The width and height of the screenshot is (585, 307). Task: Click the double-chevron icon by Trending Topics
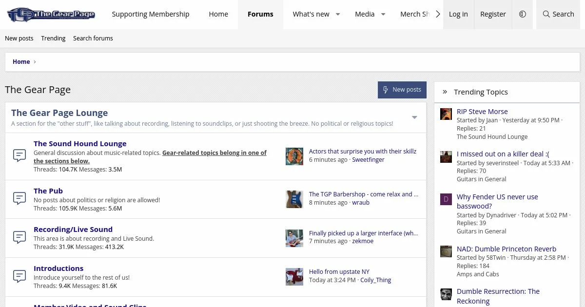click(x=445, y=92)
